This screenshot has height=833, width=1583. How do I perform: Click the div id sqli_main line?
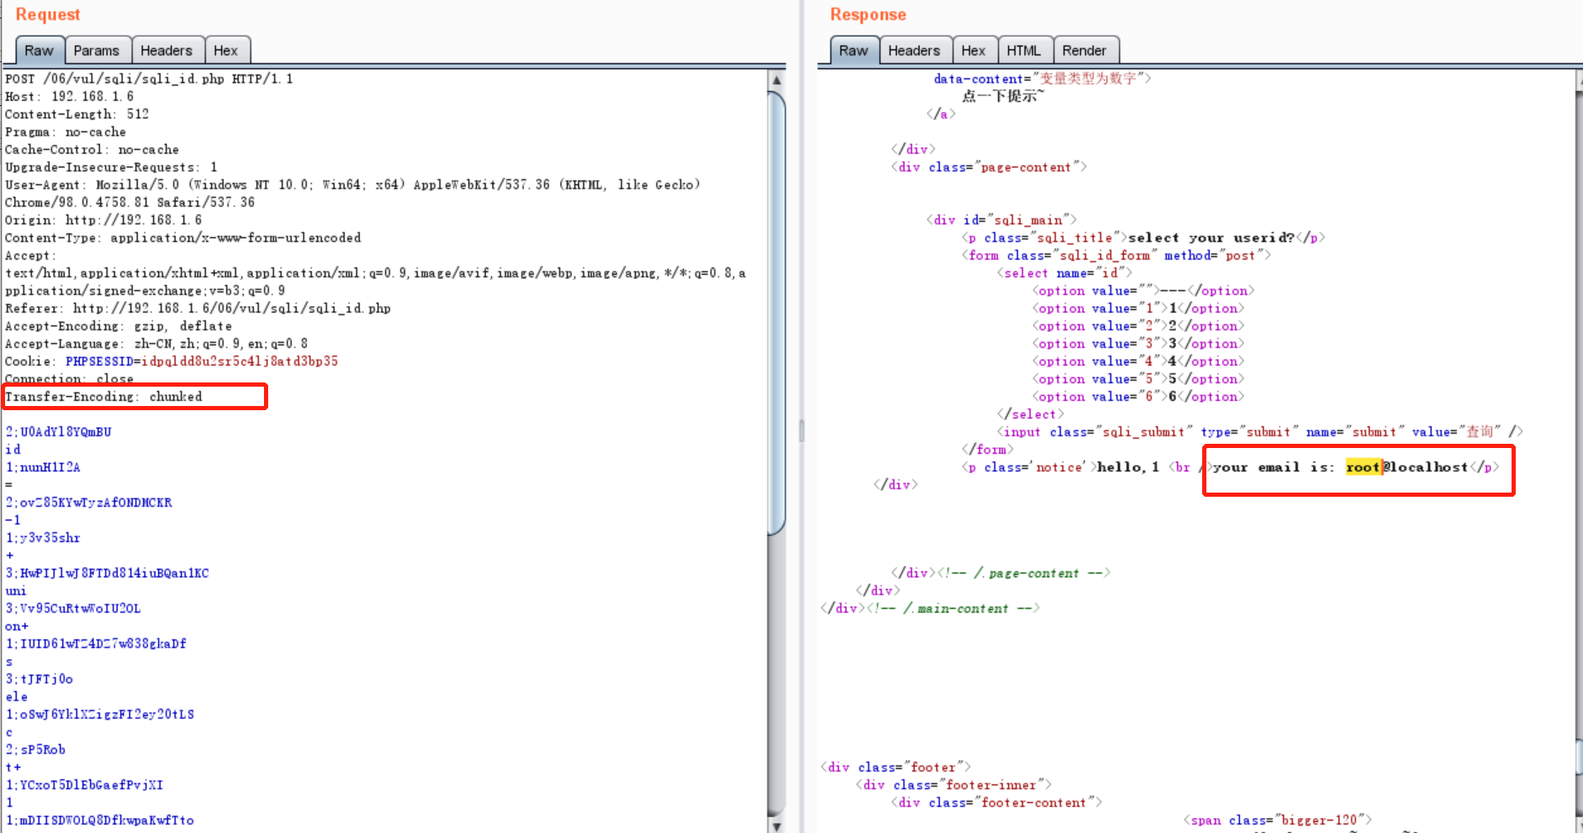[x=1001, y=220]
